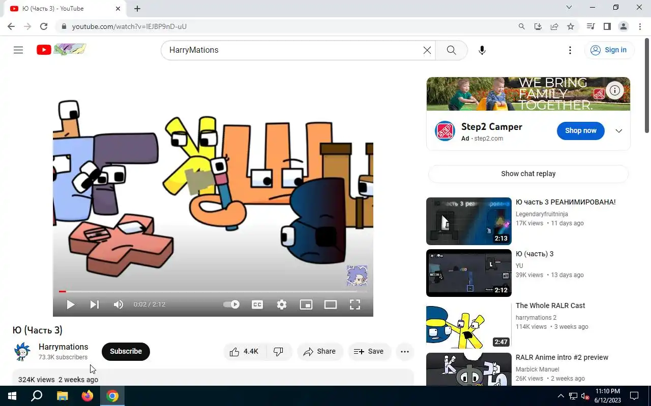Play the video
This screenshot has width=651, height=406.
[71, 304]
